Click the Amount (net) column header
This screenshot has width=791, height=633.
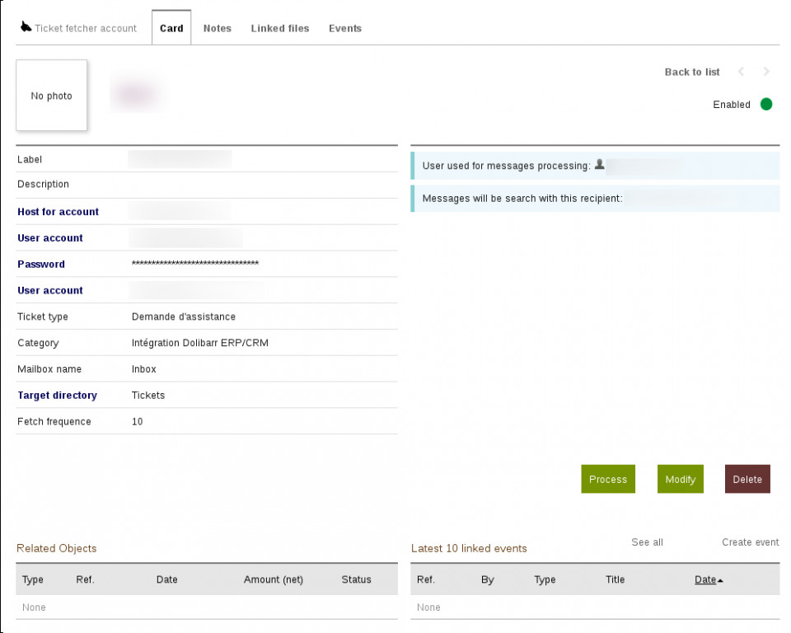tap(274, 579)
